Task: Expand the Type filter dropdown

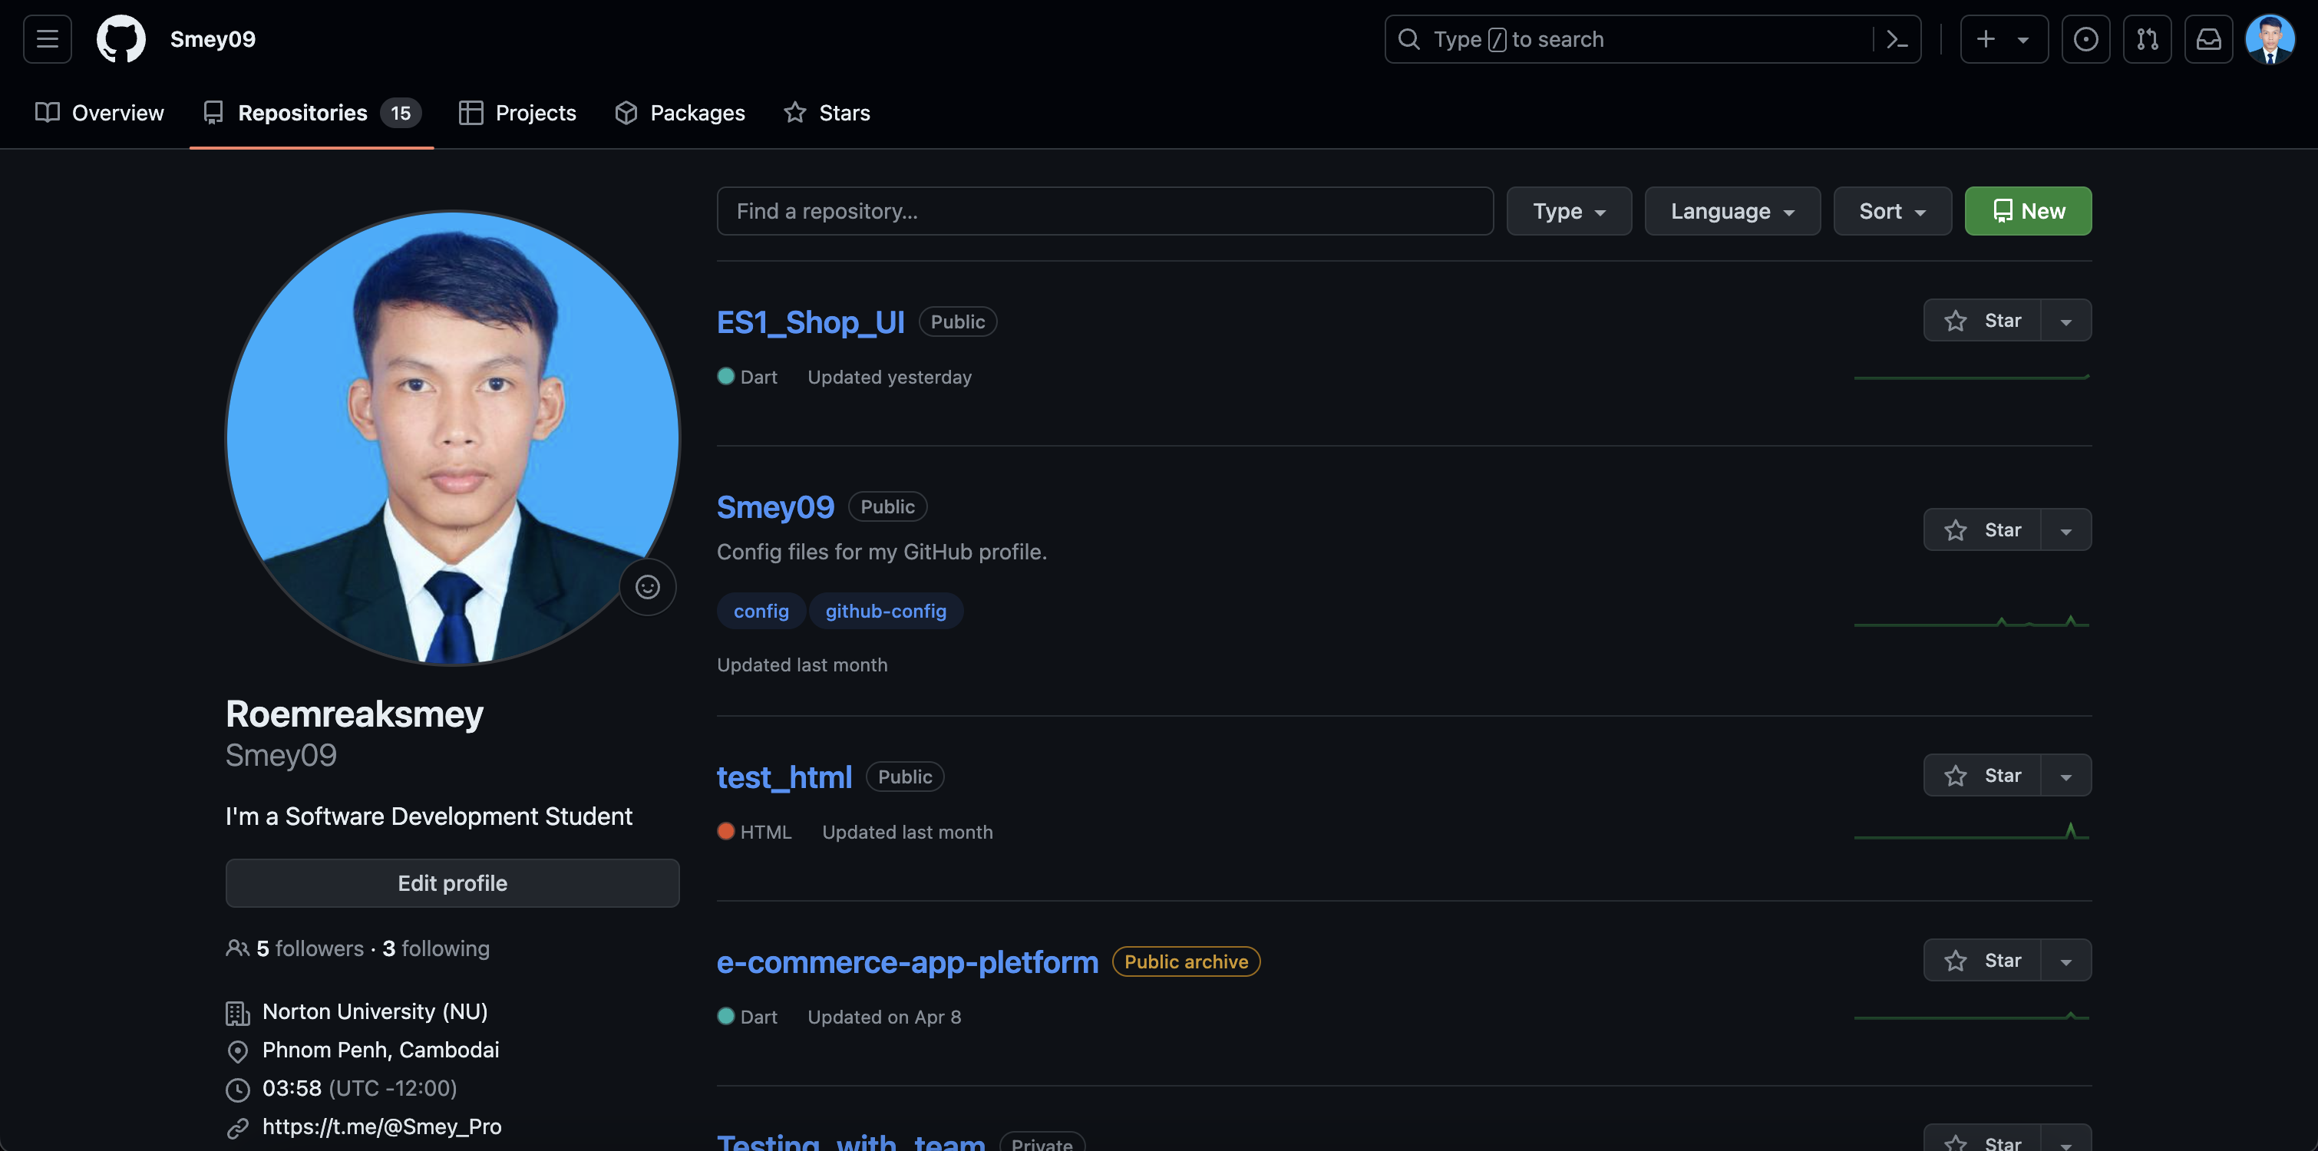Action: coord(1568,212)
